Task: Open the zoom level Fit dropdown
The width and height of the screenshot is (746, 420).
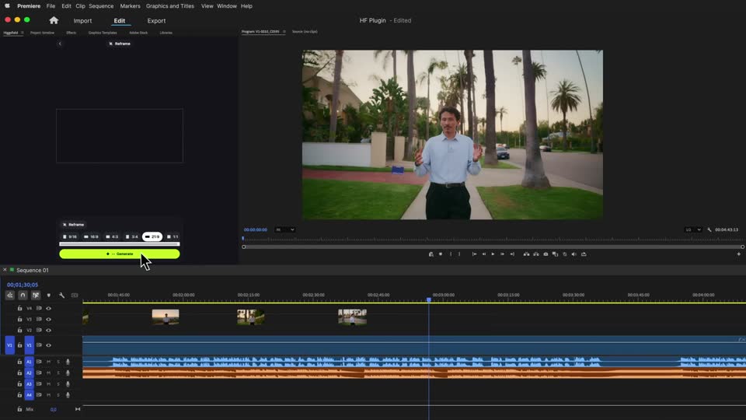Action: point(285,229)
